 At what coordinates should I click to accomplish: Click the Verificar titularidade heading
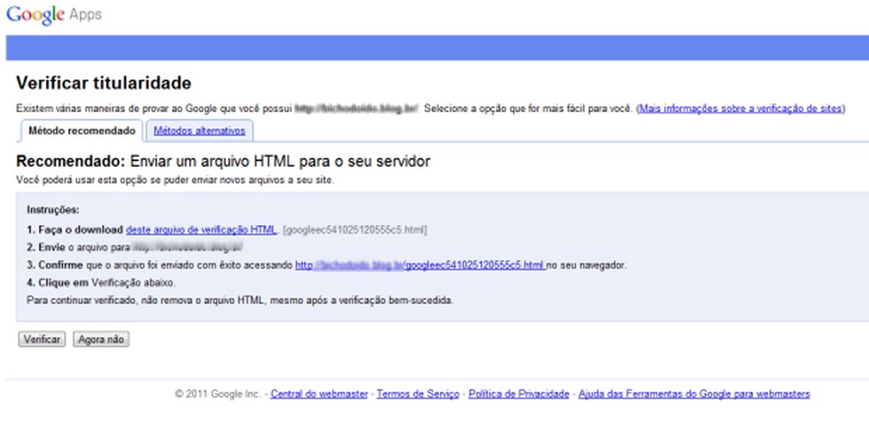pos(103,83)
